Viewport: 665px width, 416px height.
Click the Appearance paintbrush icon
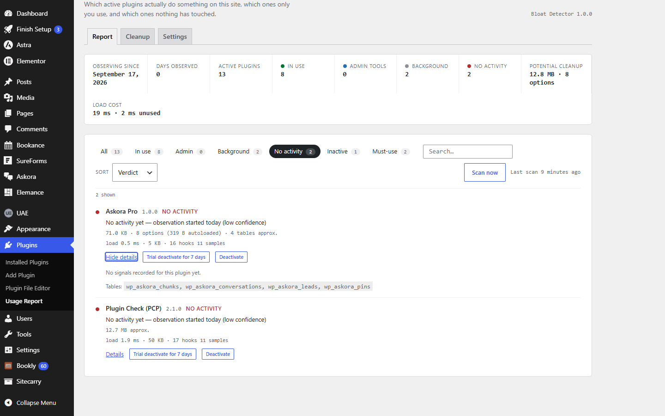[x=8, y=229]
